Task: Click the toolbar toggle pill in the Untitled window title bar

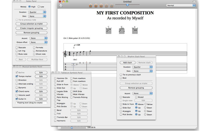Action: pyautogui.click(x=194, y=2)
